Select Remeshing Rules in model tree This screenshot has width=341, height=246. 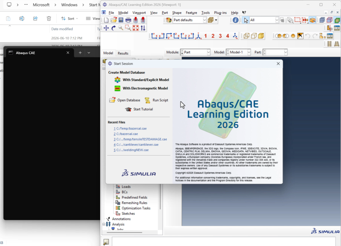(135, 203)
